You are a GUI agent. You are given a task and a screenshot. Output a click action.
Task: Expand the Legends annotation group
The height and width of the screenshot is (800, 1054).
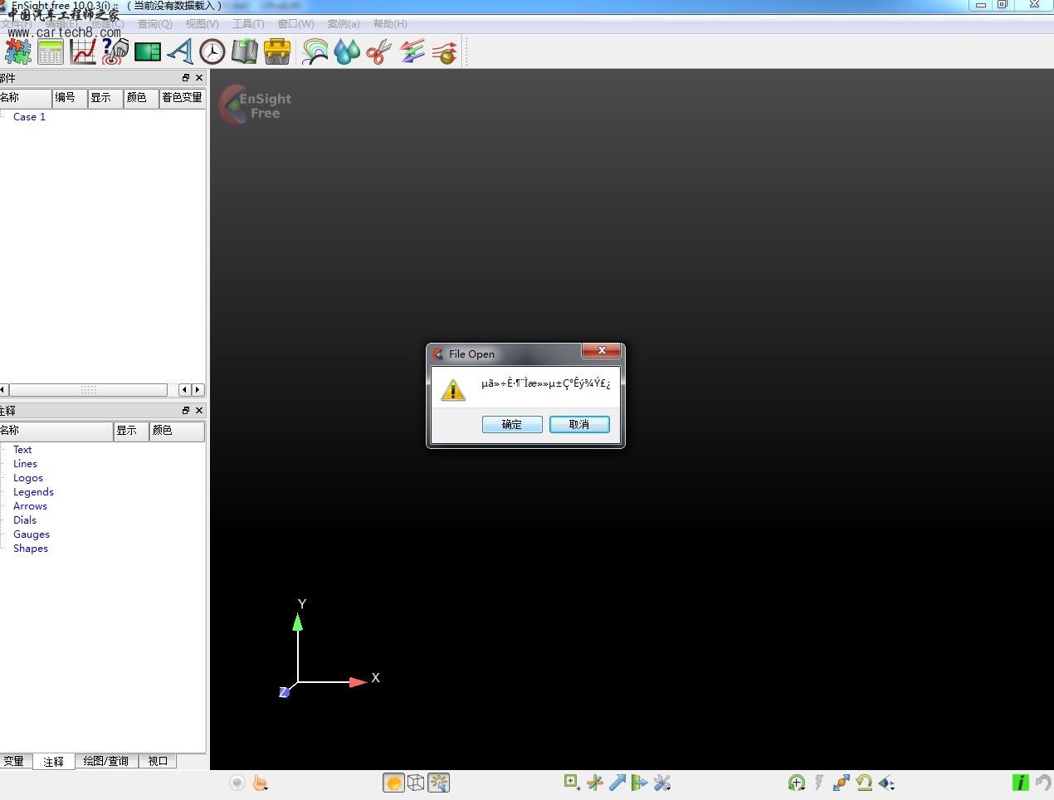point(33,492)
